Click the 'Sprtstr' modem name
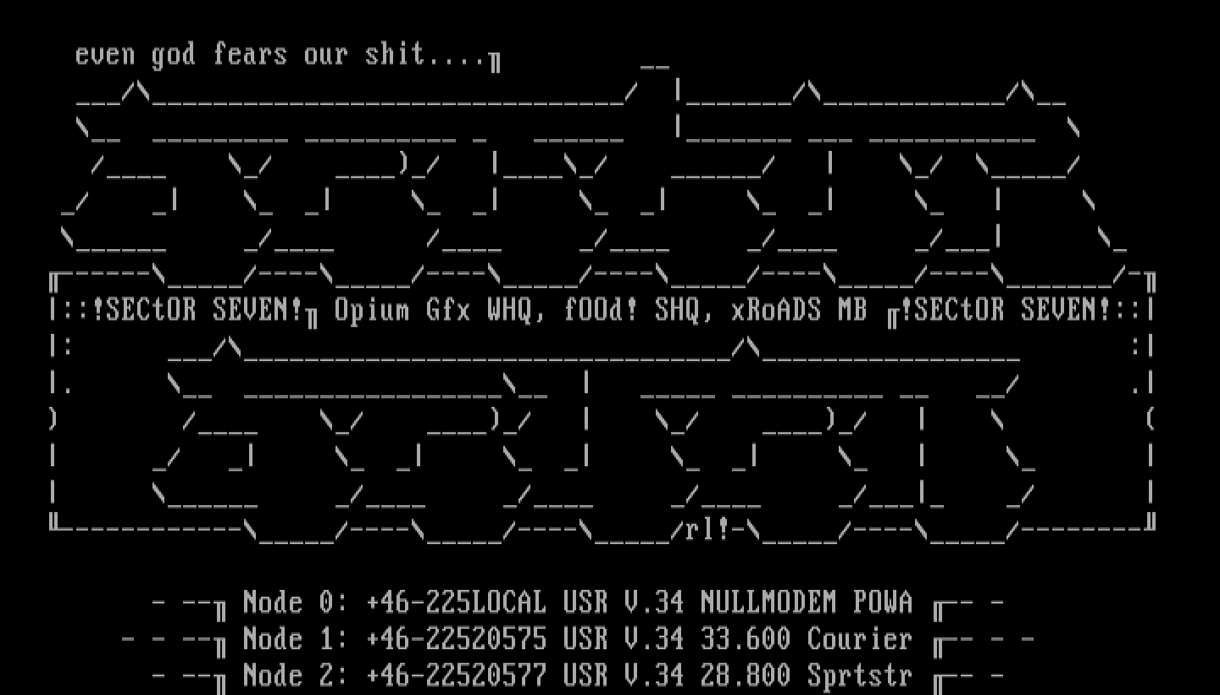The width and height of the screenshot is (1220, 695). 861,676
